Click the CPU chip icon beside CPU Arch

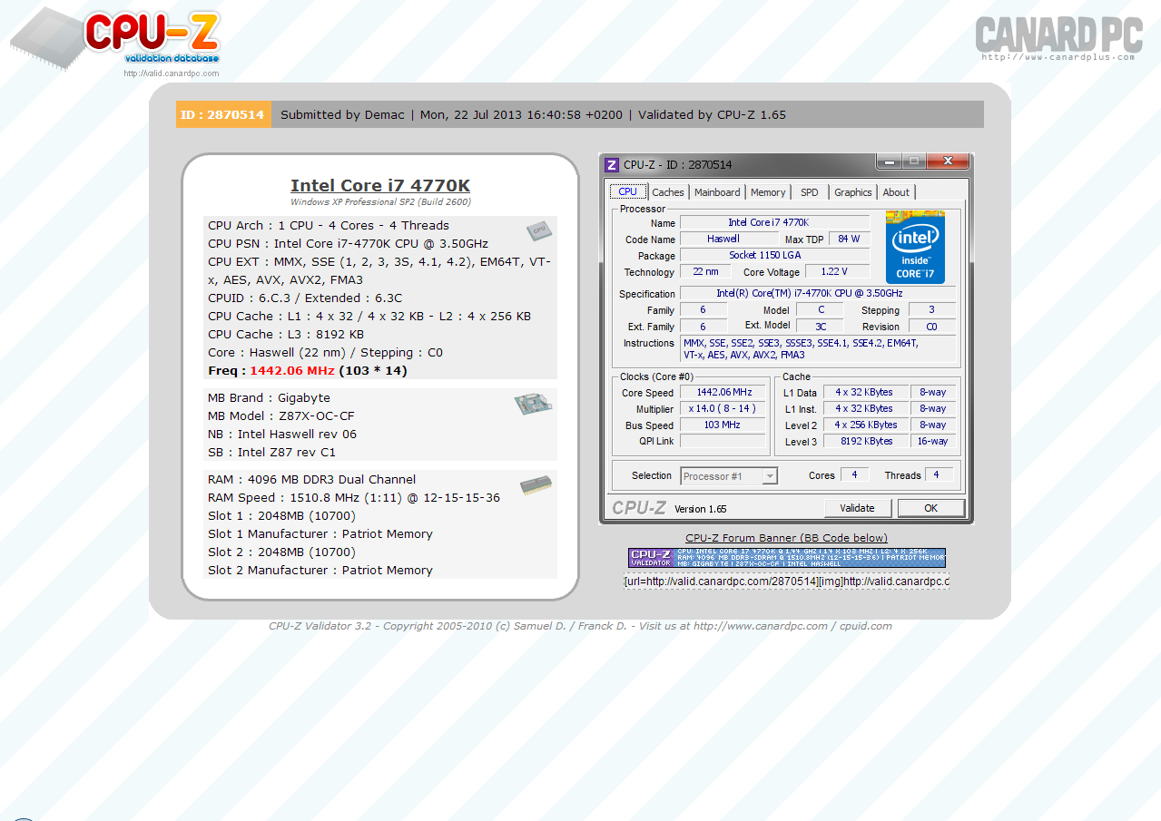(x=538, y=230)
